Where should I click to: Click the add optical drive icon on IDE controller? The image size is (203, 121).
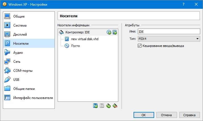click(109, 32)
